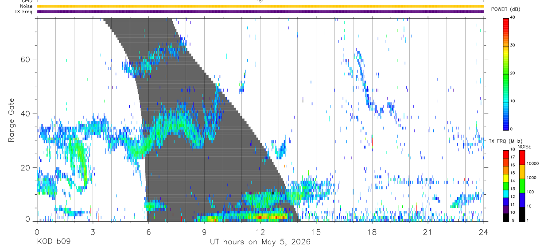Click the 'Noise' row label at top
Viewport: 544px width, 251px height.
click(x=26, y=6)
